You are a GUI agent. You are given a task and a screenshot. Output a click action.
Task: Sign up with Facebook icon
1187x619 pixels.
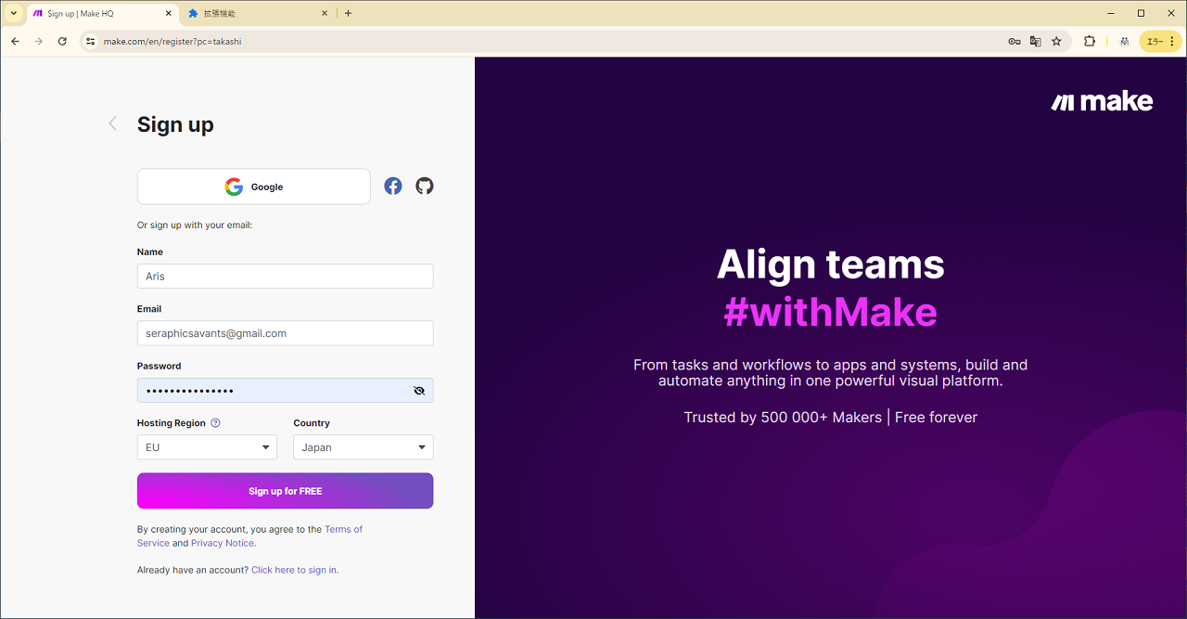click(393, 187)
